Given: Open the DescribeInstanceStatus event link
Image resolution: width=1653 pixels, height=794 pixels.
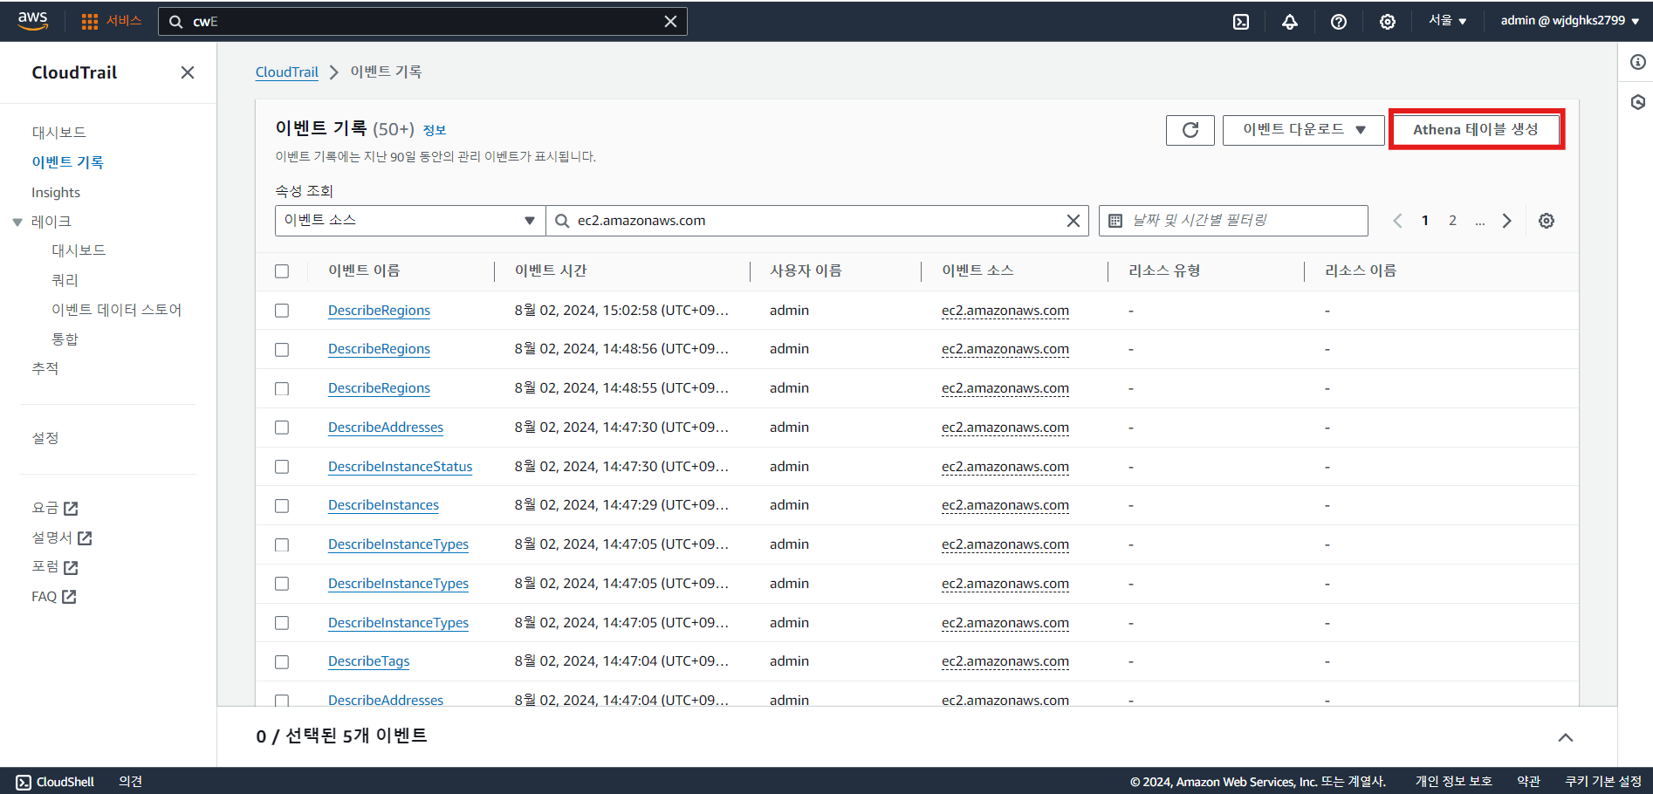Looking at the screenshot, I should point(401,467).
